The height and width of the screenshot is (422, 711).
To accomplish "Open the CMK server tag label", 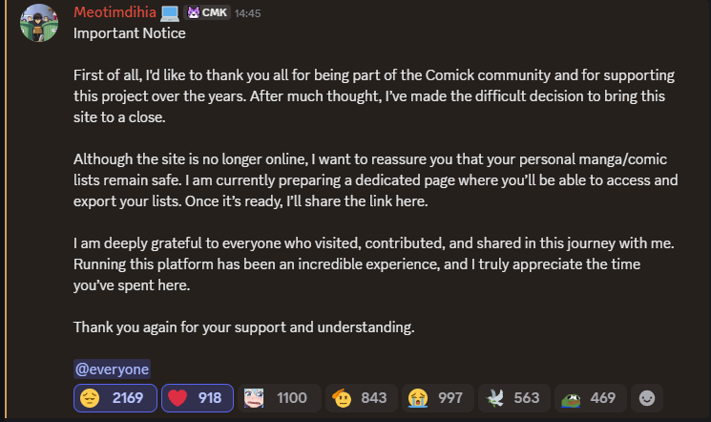I will tap(213, 13).
